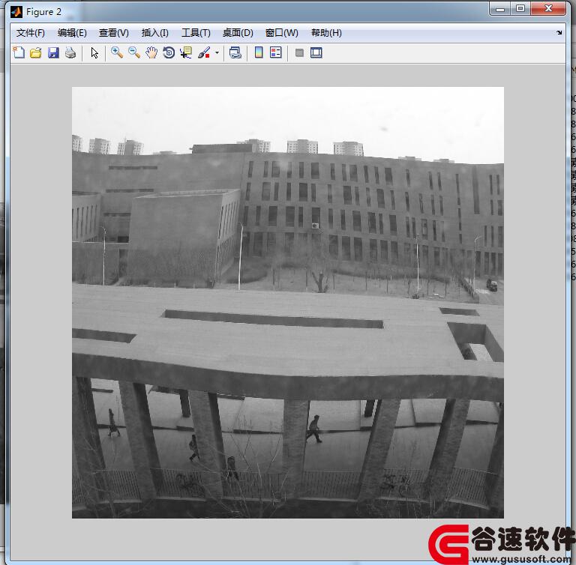Close the Figure 2 window

click(548, 9)
